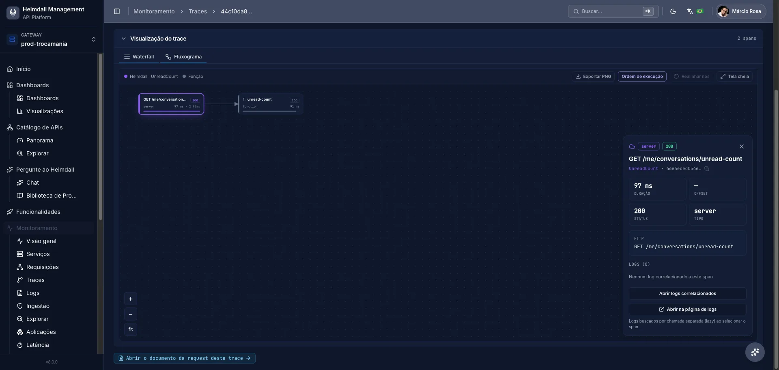The width and height of the screenshot is (779, 370).
Task: Toggle the sidebar panel icon
Action: [117, 11]
